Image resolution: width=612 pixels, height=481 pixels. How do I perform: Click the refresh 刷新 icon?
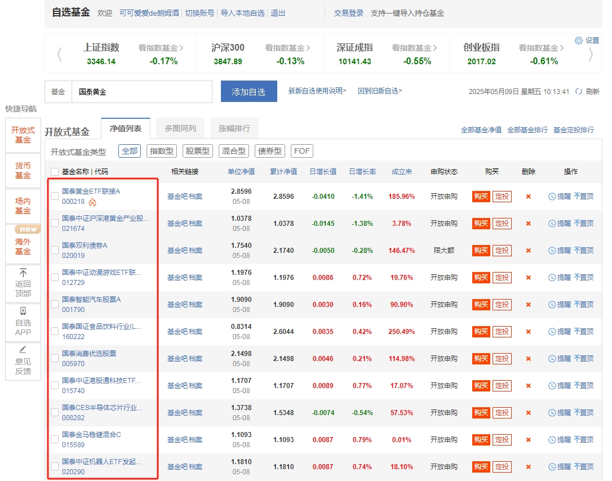click(579, 92)
